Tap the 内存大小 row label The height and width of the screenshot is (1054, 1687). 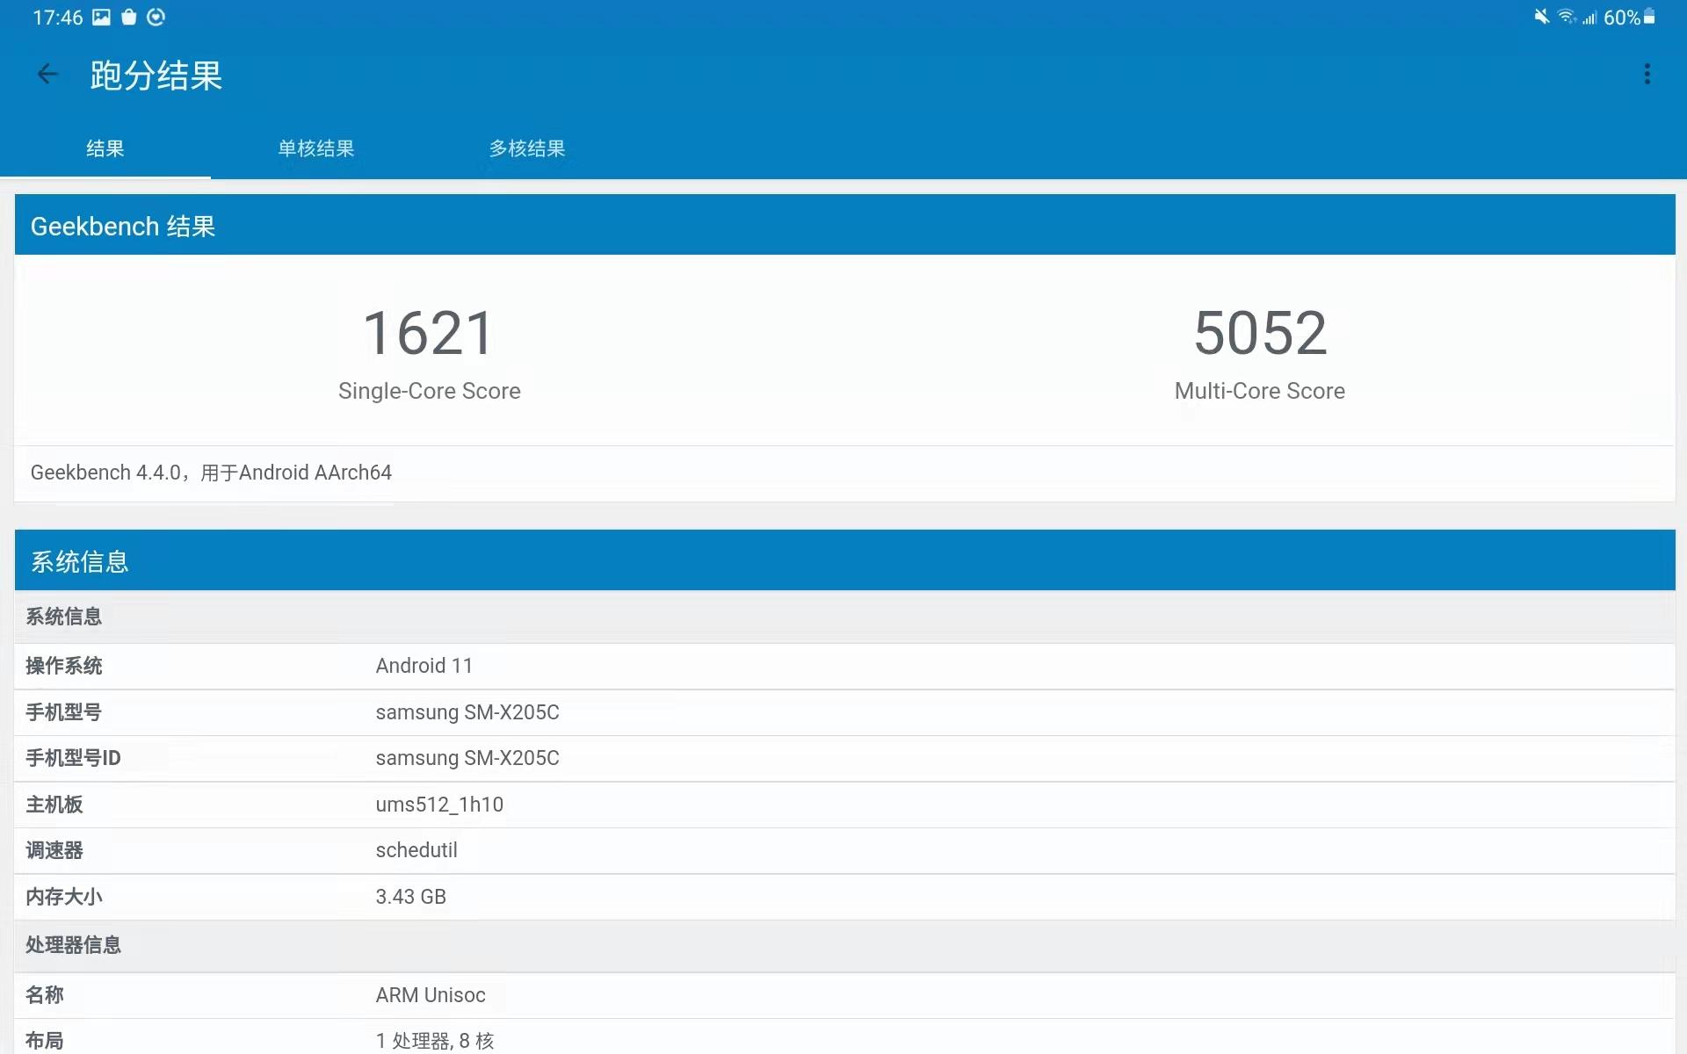tap(64, 897)
